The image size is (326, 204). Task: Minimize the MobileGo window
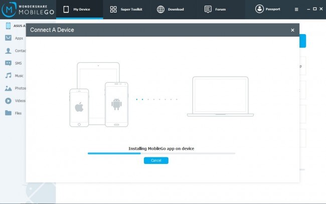pyautogui.click(x=308, y=9)
